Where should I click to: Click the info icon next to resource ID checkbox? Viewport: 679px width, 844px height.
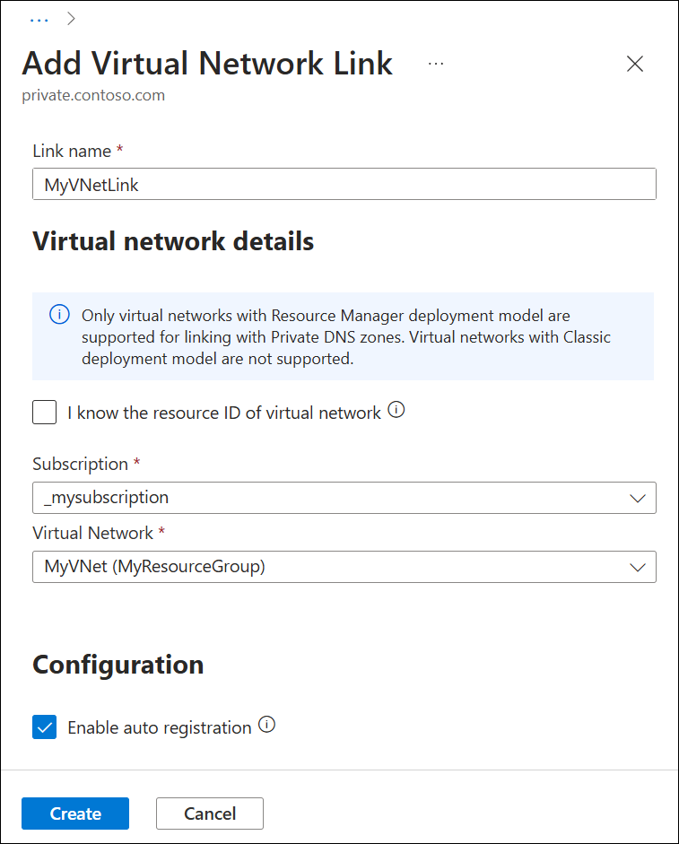click(x=396, y=409)
